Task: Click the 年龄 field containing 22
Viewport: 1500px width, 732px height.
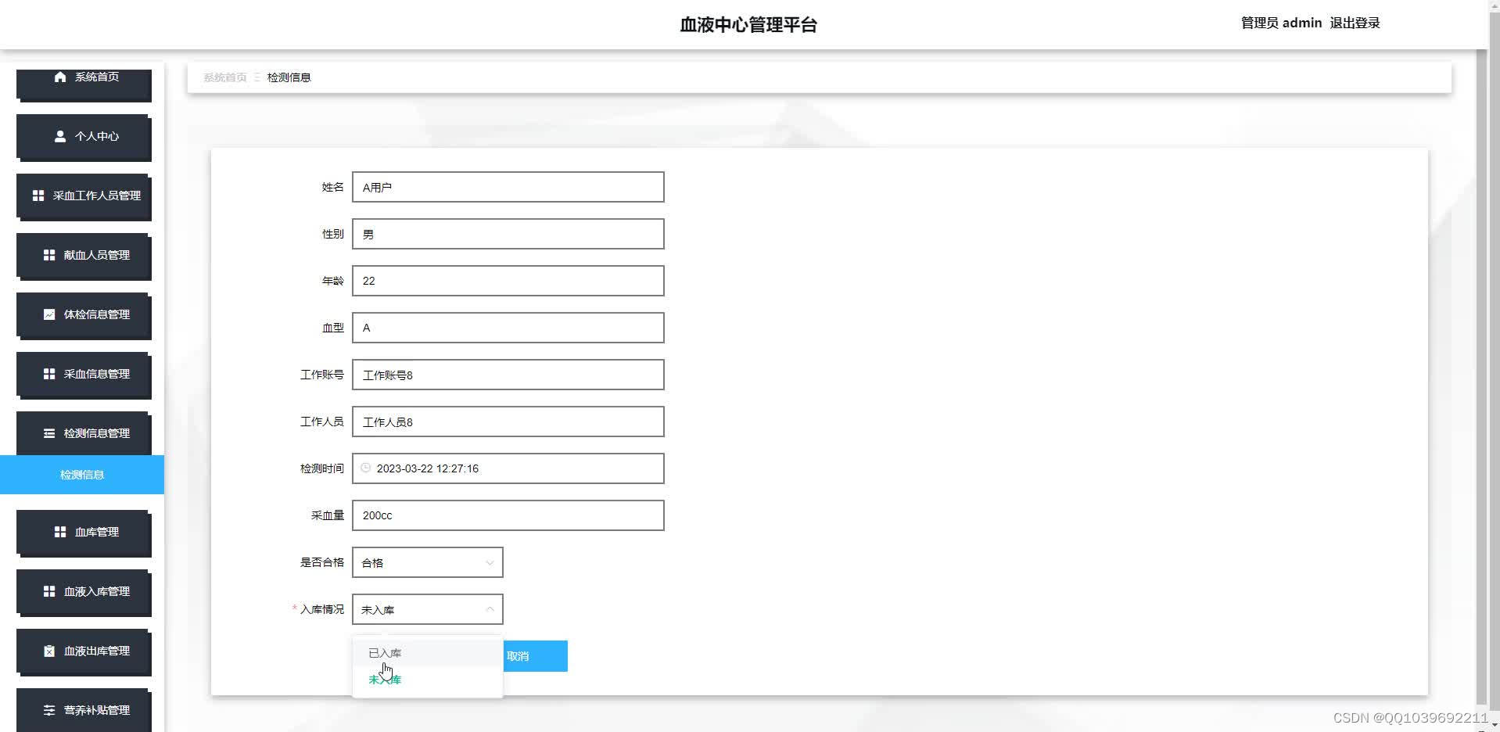Action: [x=508, y=281]
